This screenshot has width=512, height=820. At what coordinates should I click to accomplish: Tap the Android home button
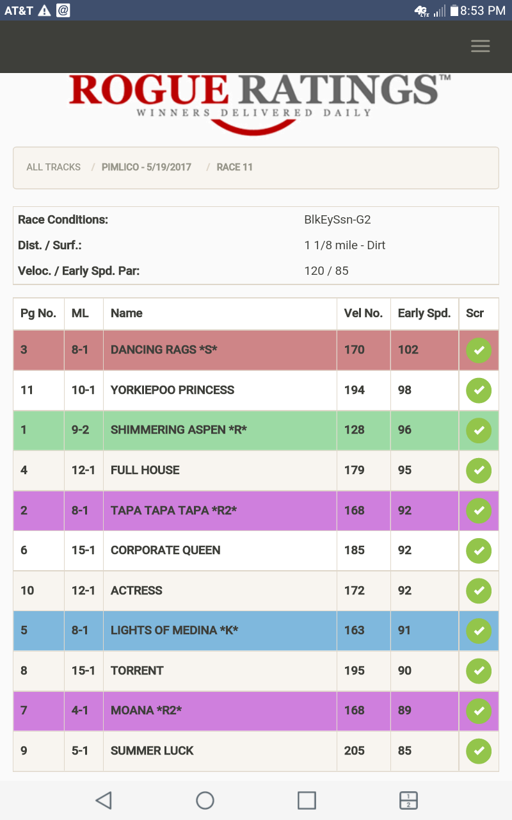coord(205,800)
